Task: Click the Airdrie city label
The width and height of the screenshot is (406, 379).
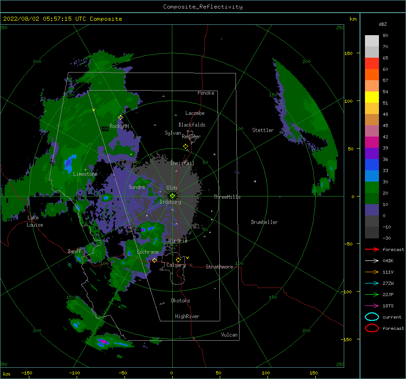Action: pos(178,241)
